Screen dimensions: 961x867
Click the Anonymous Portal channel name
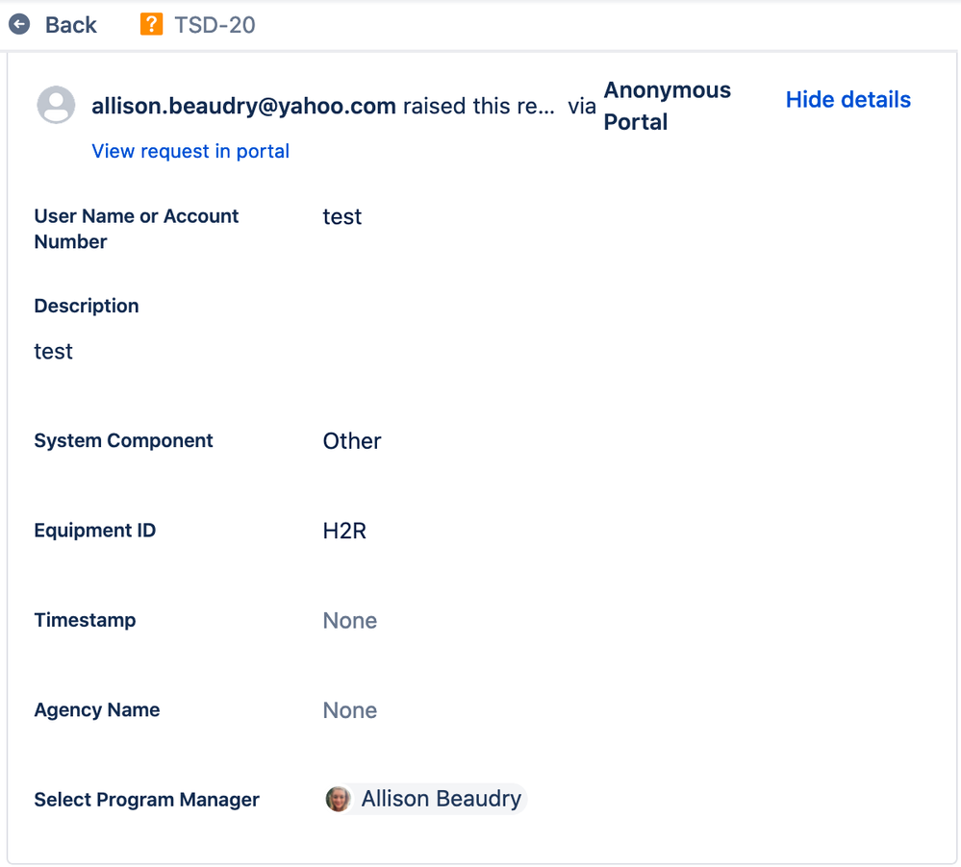[667, 106]
